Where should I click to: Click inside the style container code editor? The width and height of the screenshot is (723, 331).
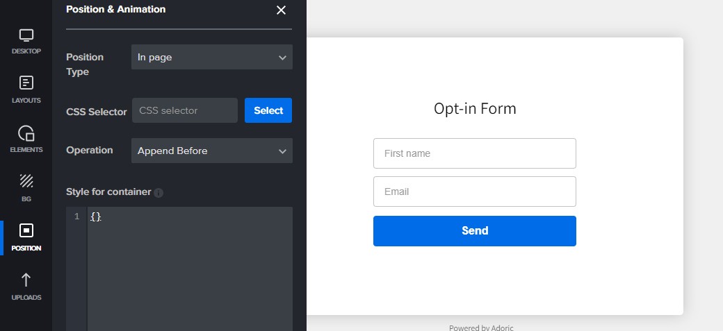click(x=189, y=271)
